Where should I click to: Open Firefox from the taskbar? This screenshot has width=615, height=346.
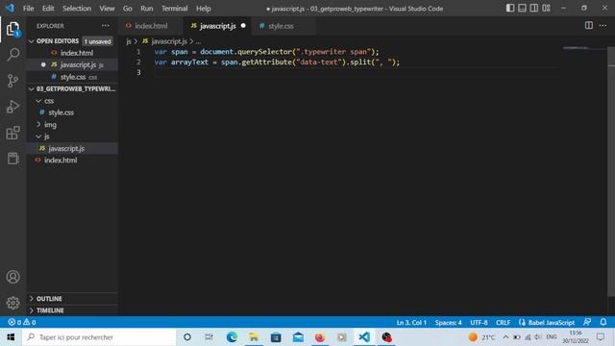coord(320,337)
